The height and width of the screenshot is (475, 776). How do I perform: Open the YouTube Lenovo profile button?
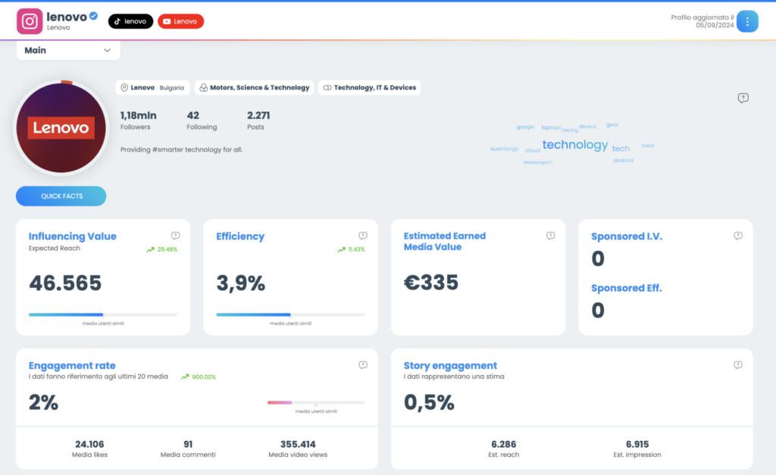point(180,21)
